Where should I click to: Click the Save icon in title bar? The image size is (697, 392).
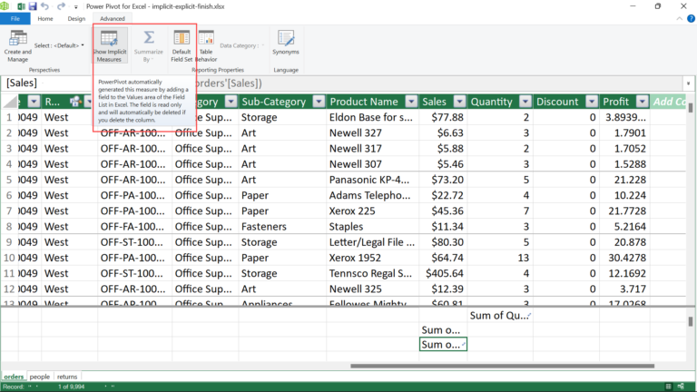coord(32,5)
